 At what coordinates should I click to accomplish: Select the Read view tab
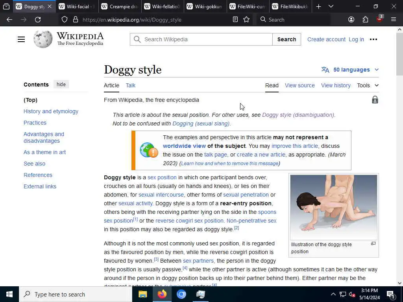click(272, 85)
